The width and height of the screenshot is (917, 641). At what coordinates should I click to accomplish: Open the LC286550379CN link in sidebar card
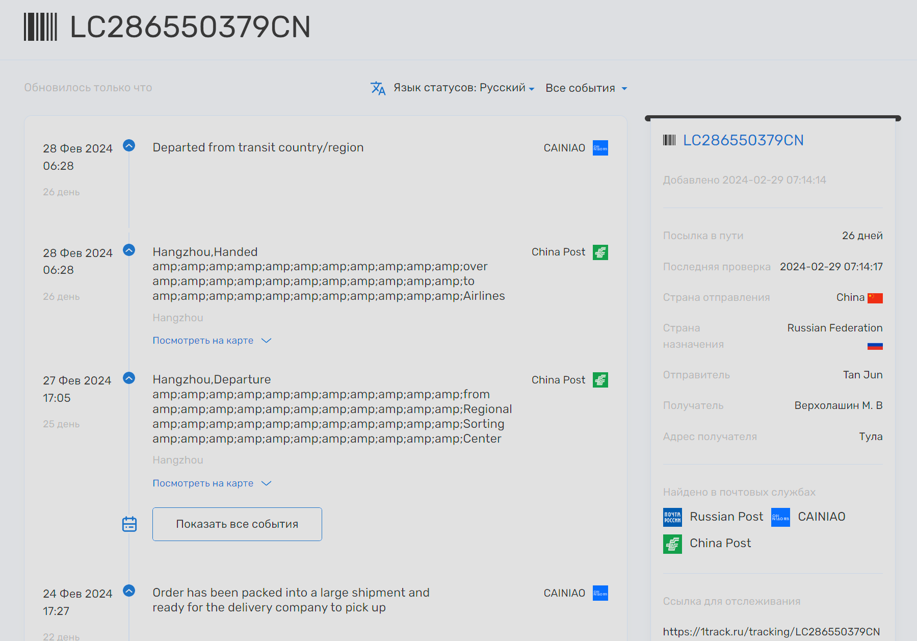click(x=743, y=140)
